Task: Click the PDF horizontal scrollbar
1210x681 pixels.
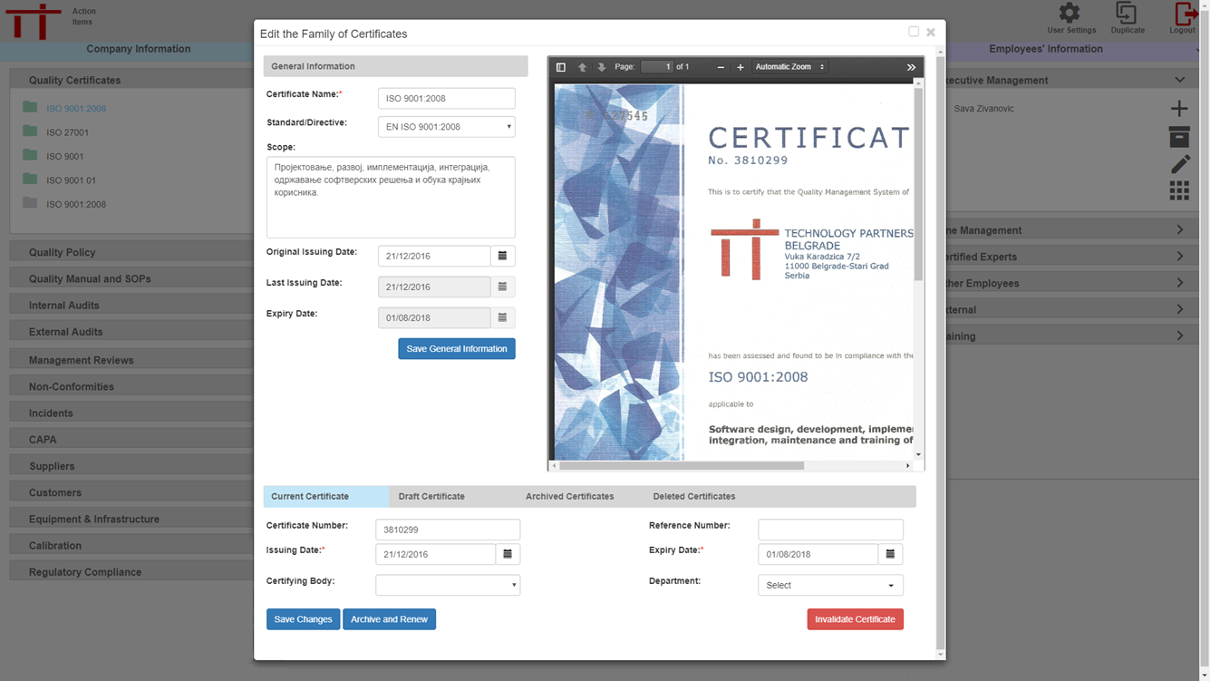Action: click(x=681, y=465)
